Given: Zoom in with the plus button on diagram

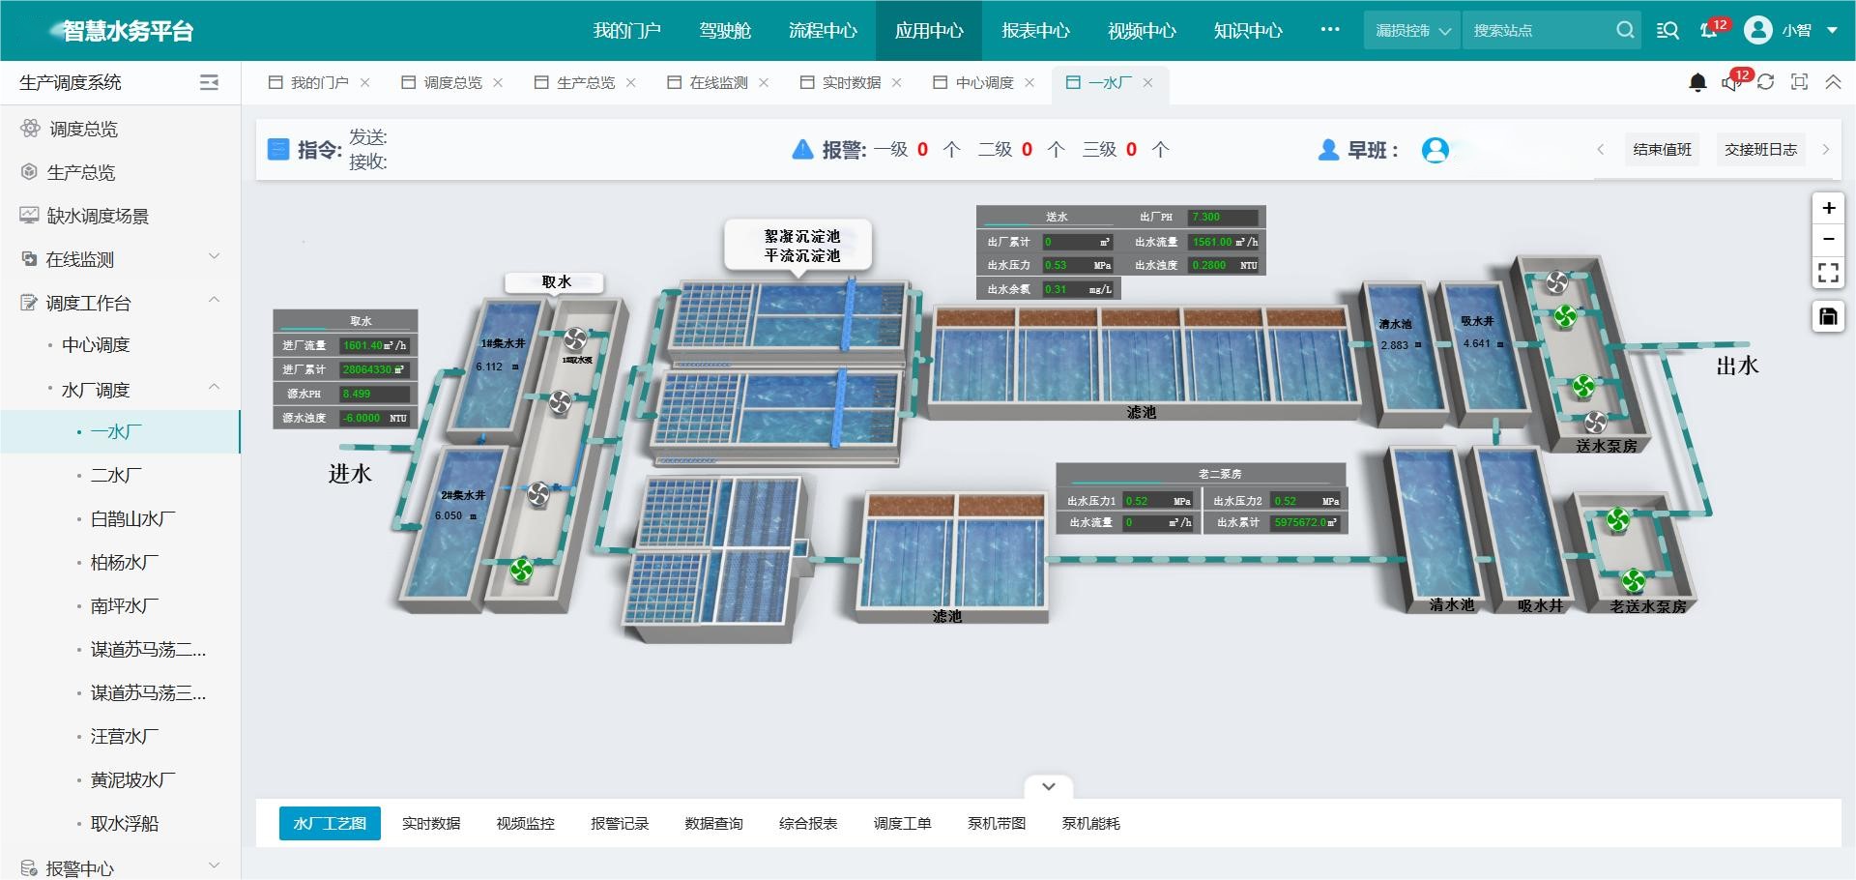Looking at the screenshot, I should (1828, 208).
